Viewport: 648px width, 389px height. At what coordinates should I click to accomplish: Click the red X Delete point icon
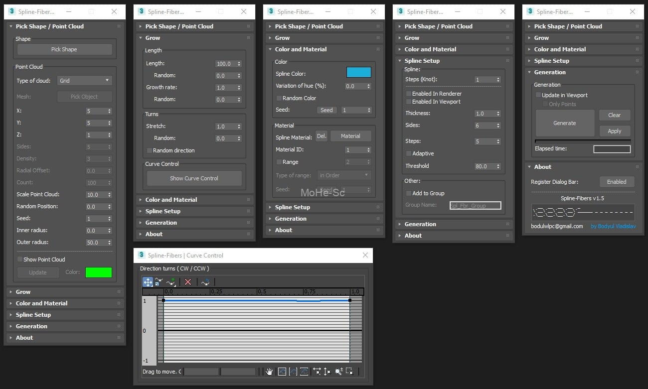tap(188, 282)
